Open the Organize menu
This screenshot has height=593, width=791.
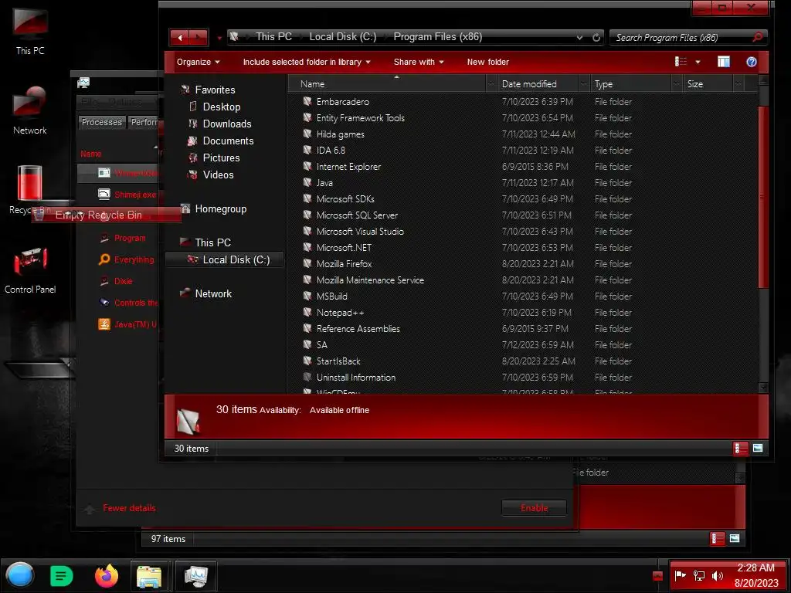pos(198,62)
